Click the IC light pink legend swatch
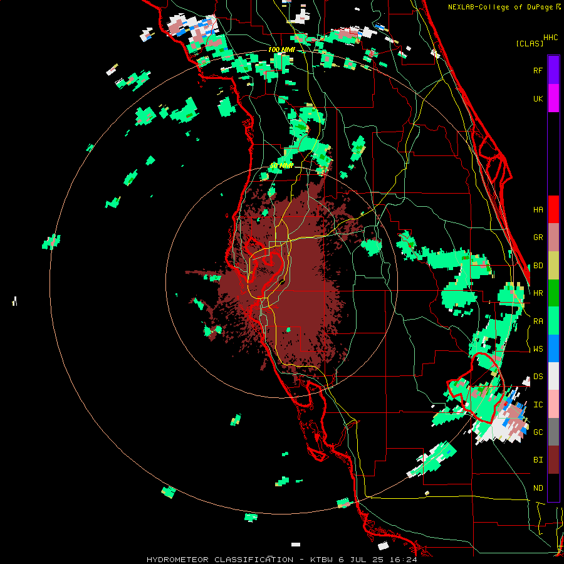This screenshot has height=564, width=564. coord(553,404)
